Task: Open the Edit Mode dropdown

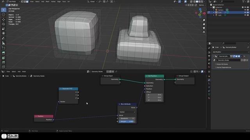Action: (13, 2)
